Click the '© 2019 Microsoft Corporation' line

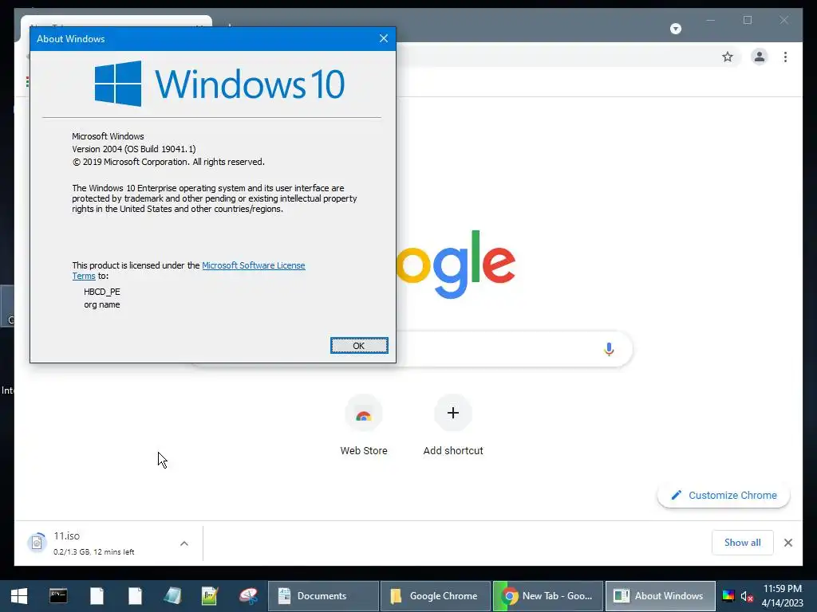pyautogui.click(x=168, y=163)
